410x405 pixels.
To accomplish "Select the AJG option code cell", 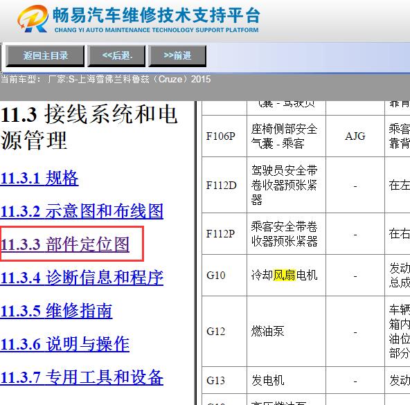I will point(355,136).
